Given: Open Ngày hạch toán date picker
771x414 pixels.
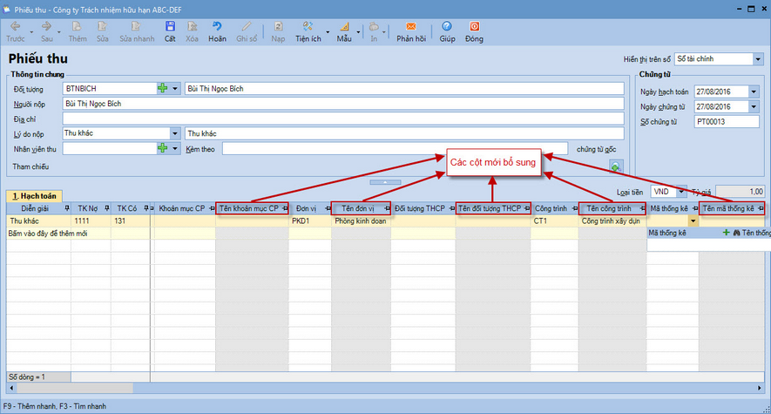Looking at the screenshot, I should pyautogui.click(x=754, y=92).
